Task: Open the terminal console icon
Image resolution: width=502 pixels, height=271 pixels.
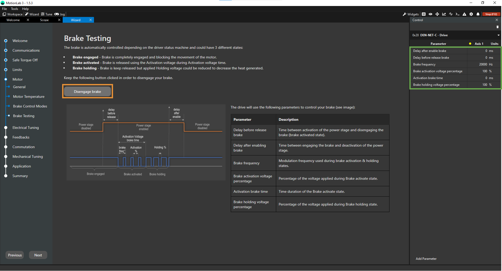Action: click(x=457, y=14)
